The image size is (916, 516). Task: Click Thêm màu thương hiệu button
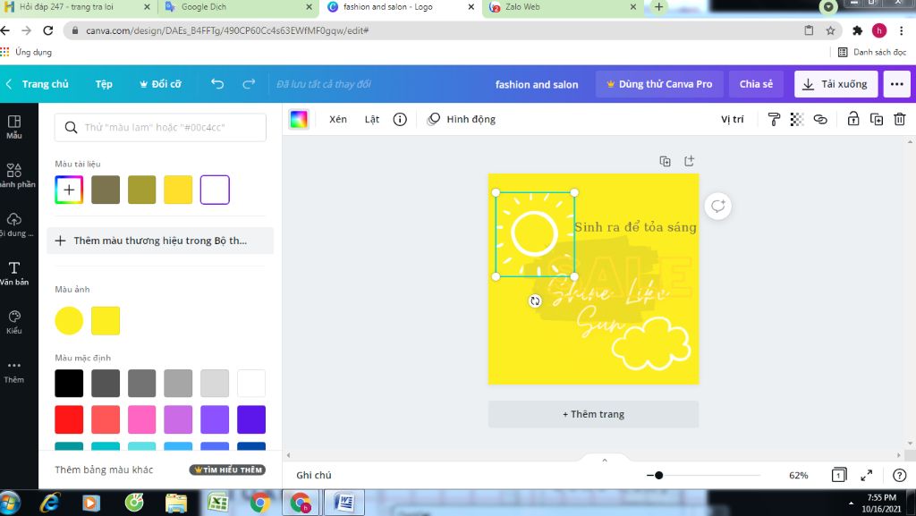160,241
